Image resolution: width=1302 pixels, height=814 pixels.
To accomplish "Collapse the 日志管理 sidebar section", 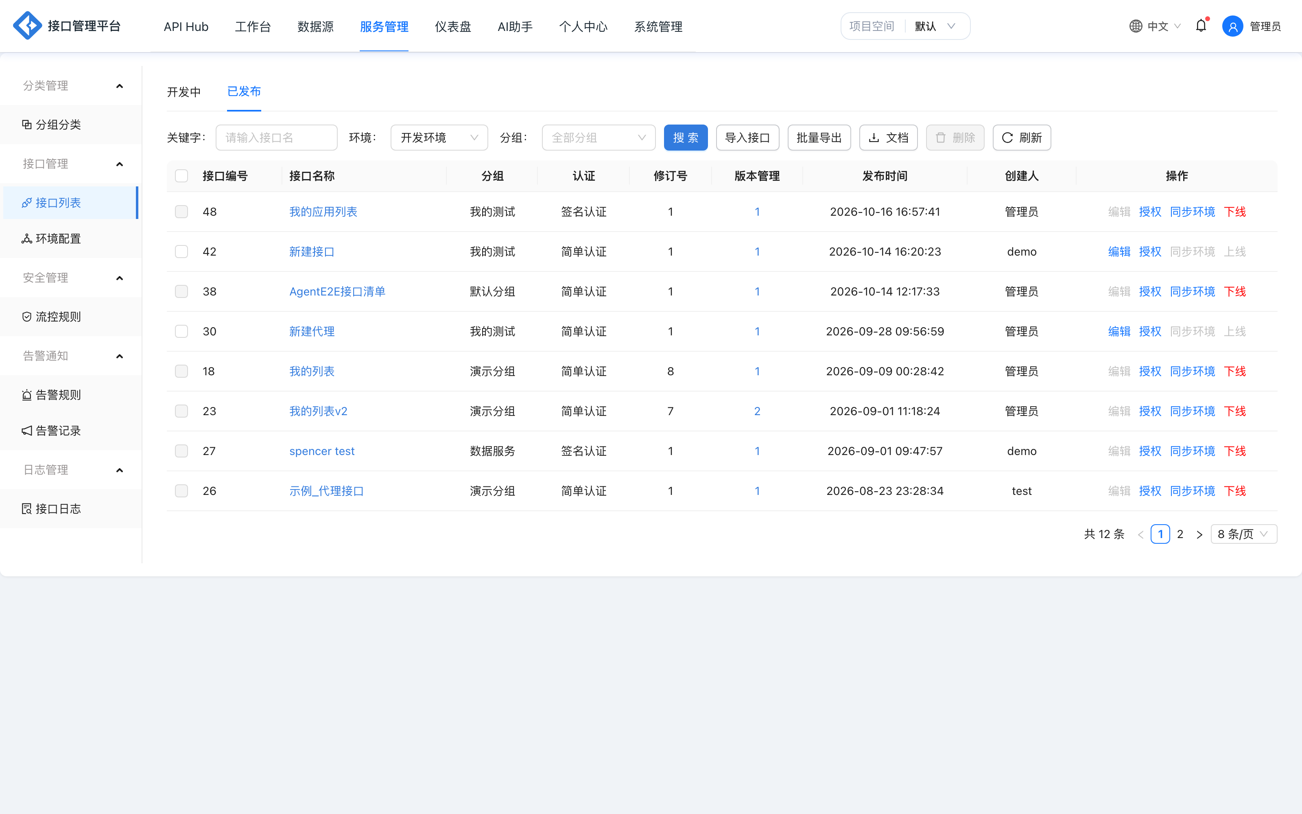I will click(x=120, y=470).
